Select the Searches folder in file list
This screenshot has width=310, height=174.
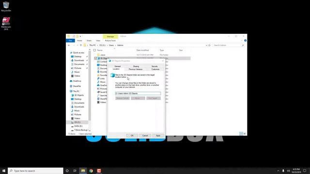tap(102, 96)
